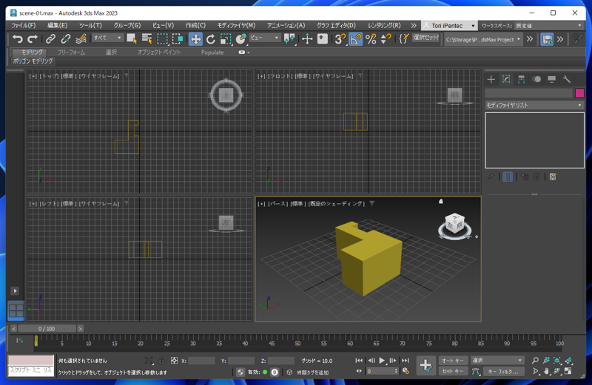Open the Modify tab in command panel

(x=506, y=79)
